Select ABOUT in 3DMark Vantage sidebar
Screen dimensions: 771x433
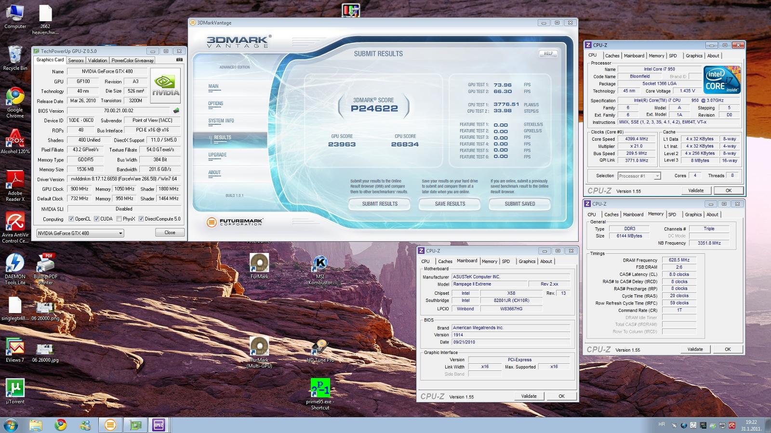coord(214,172)
